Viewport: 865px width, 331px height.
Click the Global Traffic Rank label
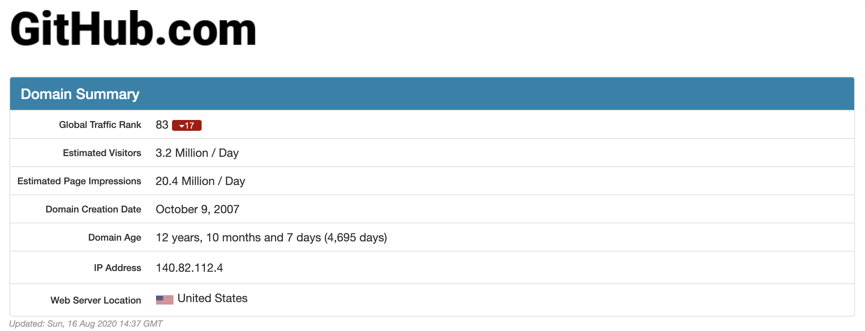coord(100,125)
